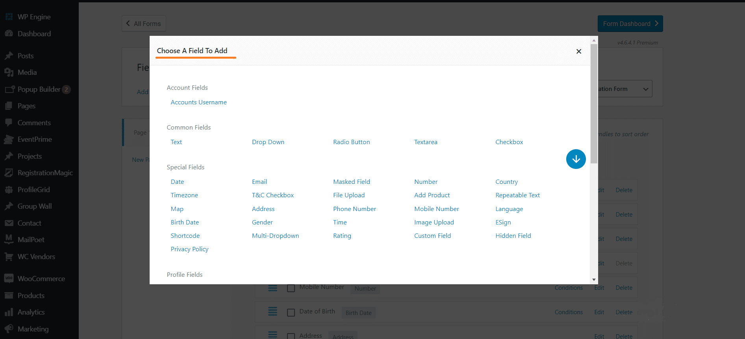Image resolution: width=745 pixels, height=339 pixels.
Task: Tick the Date of Birth row checkbox
Action: [x=291, y=313]
